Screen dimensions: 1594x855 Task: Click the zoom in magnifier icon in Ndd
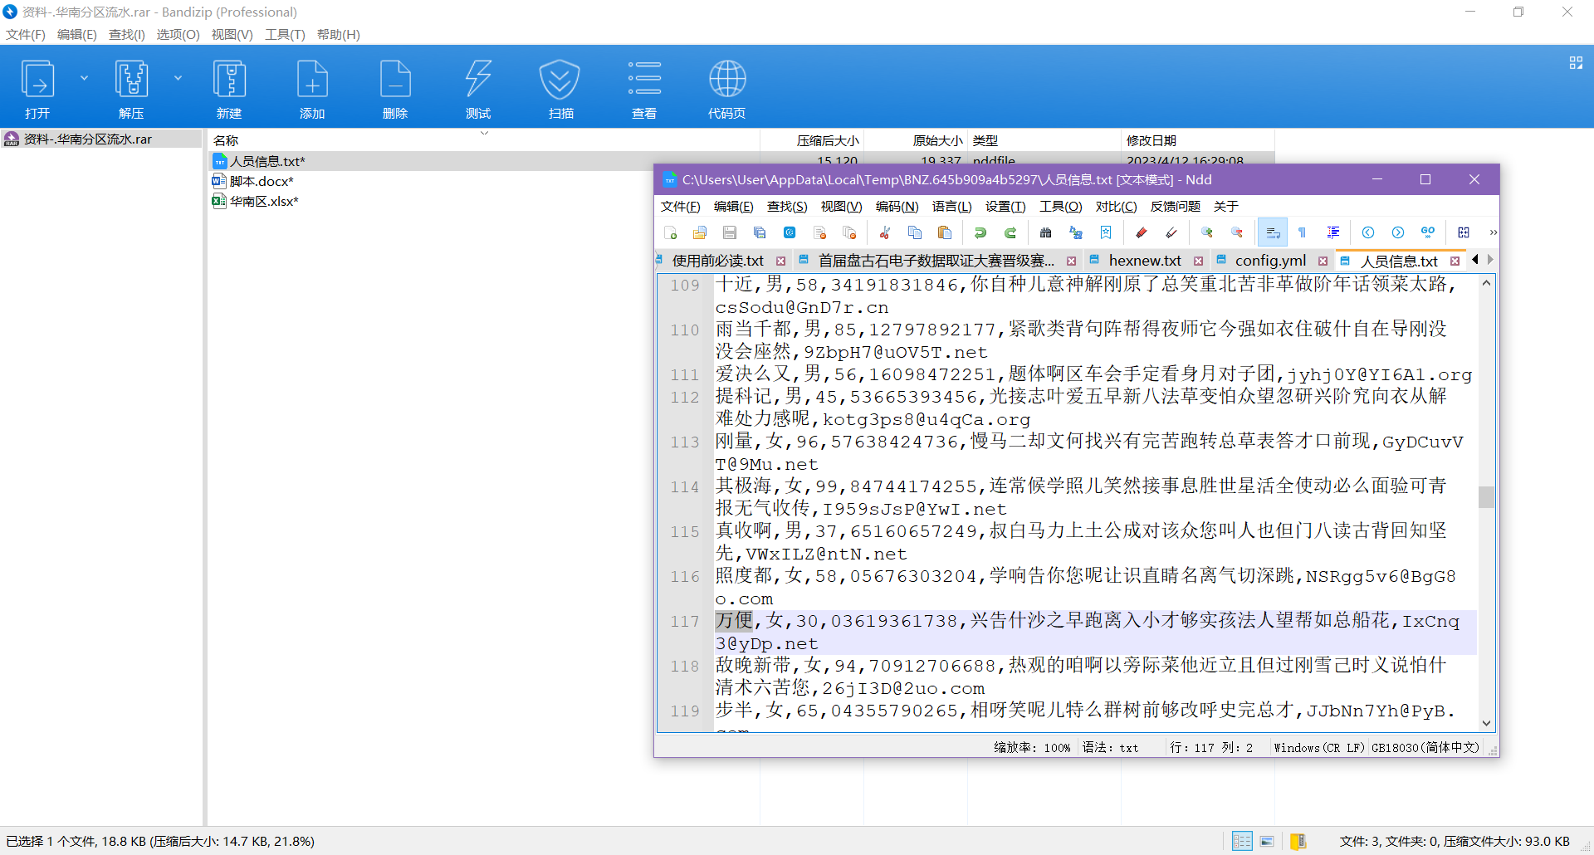tap(1207, 232)
